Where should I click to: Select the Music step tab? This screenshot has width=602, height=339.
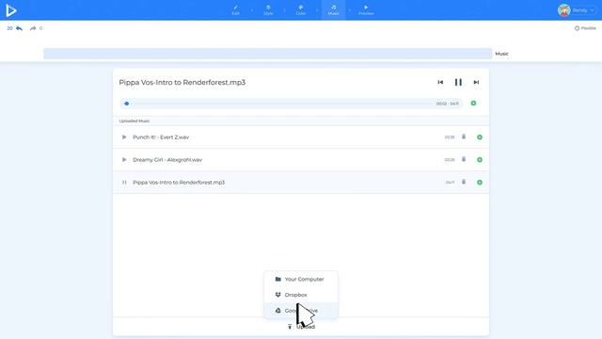pyautogui.click(x=333, y=10)
